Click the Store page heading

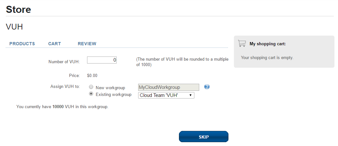click(19, 10)
